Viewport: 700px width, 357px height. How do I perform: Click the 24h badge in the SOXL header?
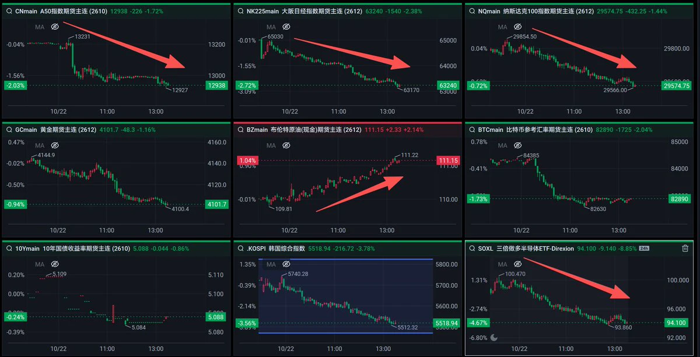coord(645,248)
